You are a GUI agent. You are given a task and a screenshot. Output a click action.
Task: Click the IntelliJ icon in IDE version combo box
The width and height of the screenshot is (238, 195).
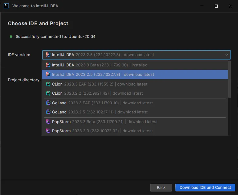[x=48, y=55]
